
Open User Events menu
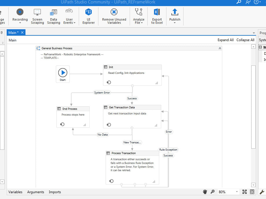69,16
